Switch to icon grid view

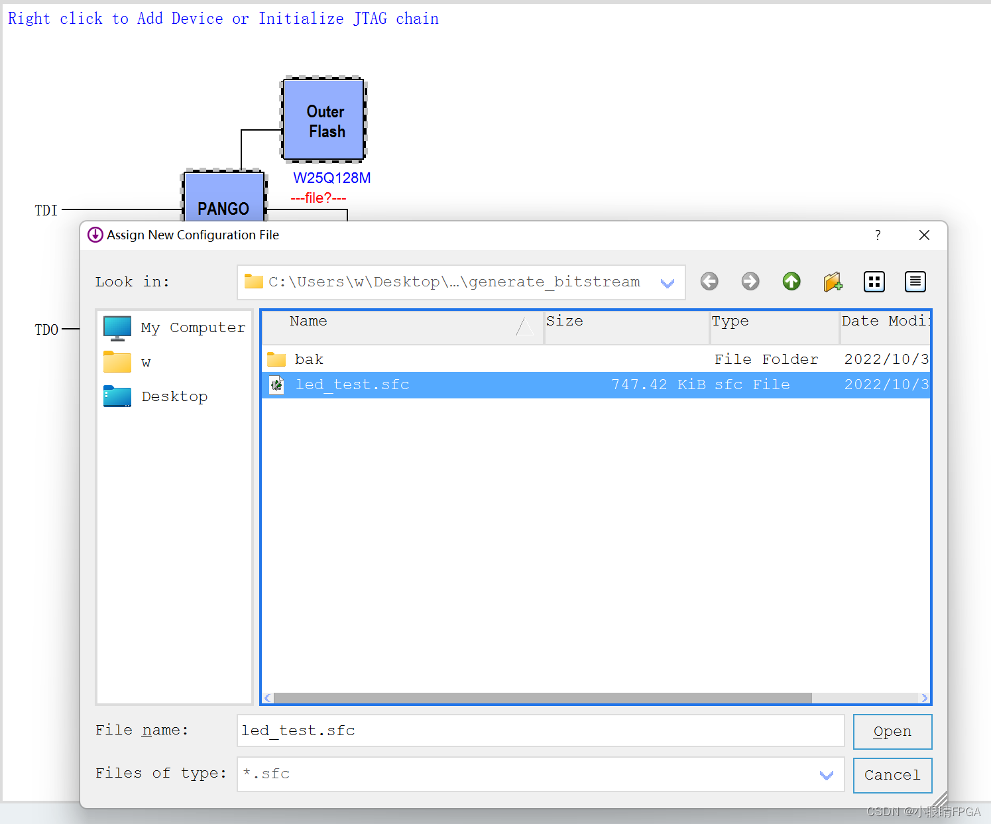tap(874, 282)
